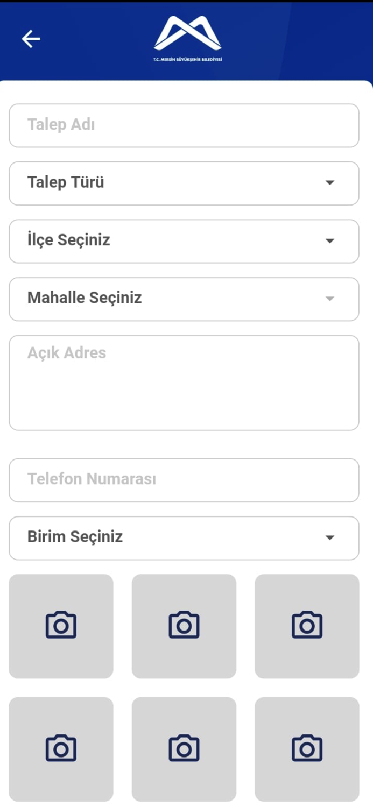This screenshot has height=807, width=373.
Task: Tap the Talep Türü dropdown arrow
Action: tap(330, 183)
